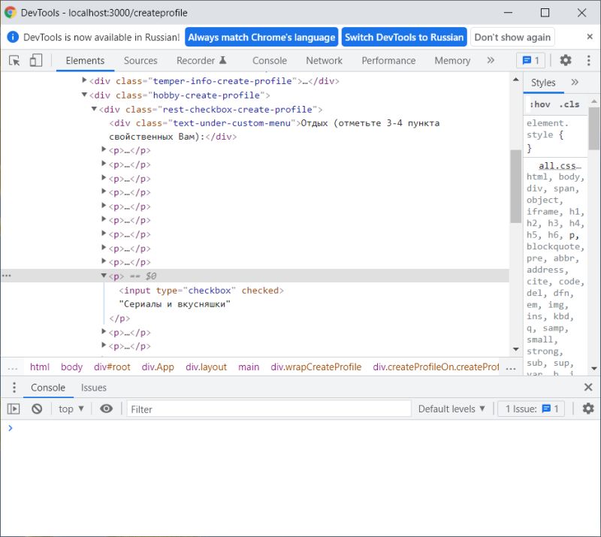601x537 pixels.
Task: Click inside the console Filter input field
Action: click(263, 408)
